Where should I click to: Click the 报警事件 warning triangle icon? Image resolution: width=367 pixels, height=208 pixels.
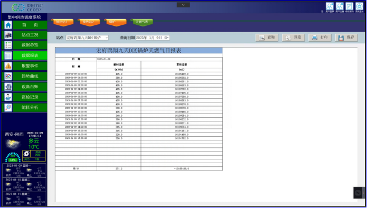pyautogui.click(x=8, y=66)
